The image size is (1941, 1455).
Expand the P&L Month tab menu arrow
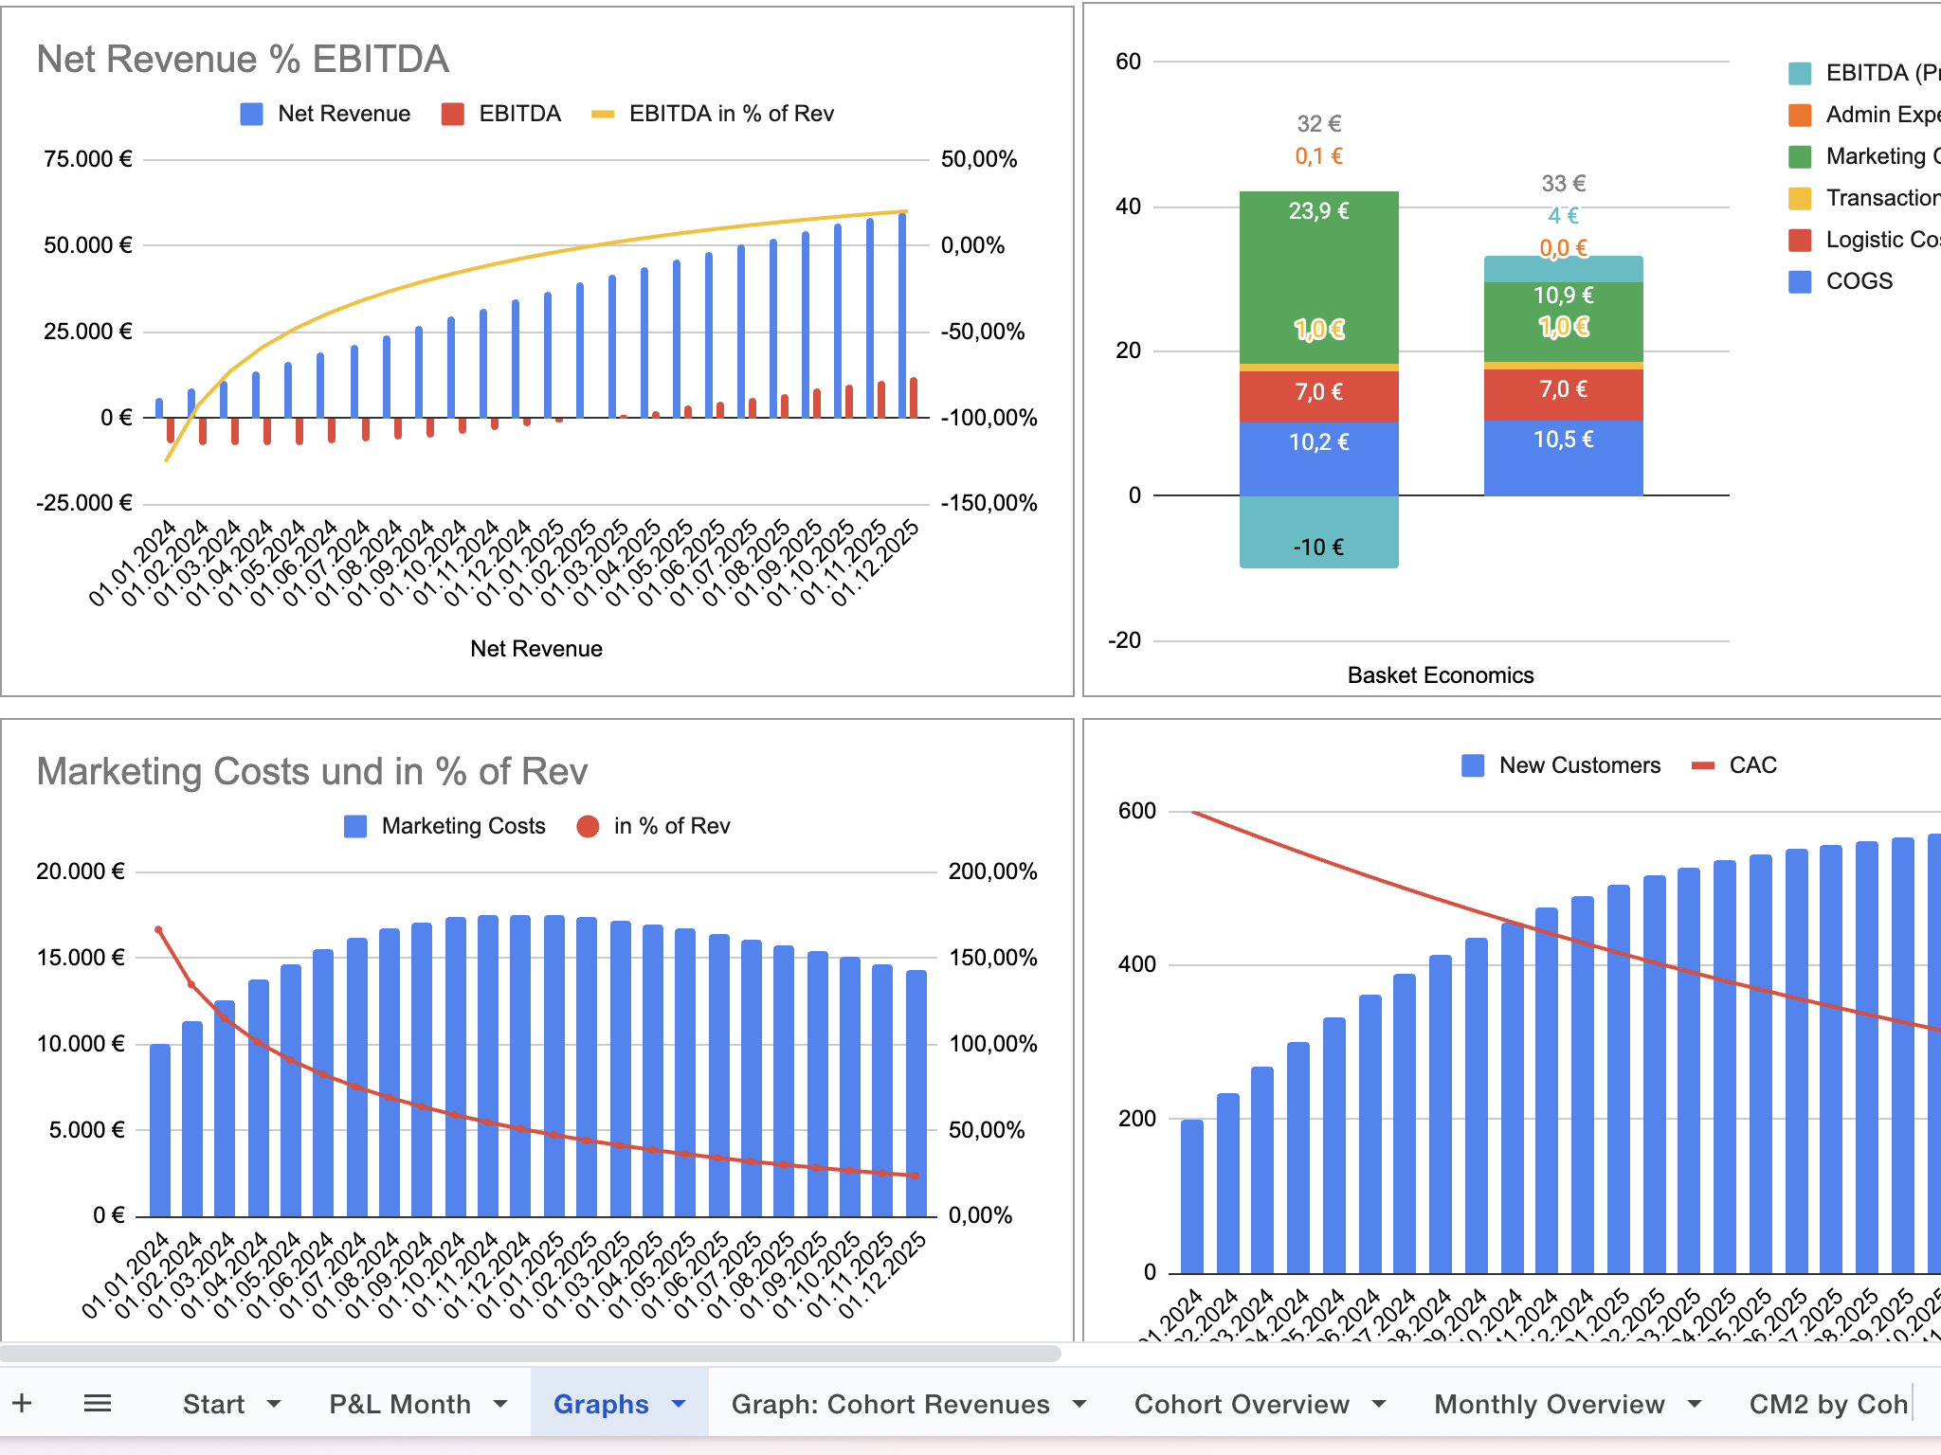click(500, 1404)
